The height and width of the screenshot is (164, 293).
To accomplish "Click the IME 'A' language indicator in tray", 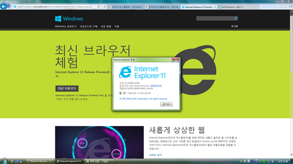I will click(x=245, y=161).
